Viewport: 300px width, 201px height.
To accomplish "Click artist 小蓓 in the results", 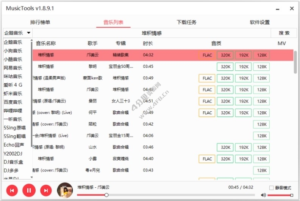I will [x=92, y=159].
